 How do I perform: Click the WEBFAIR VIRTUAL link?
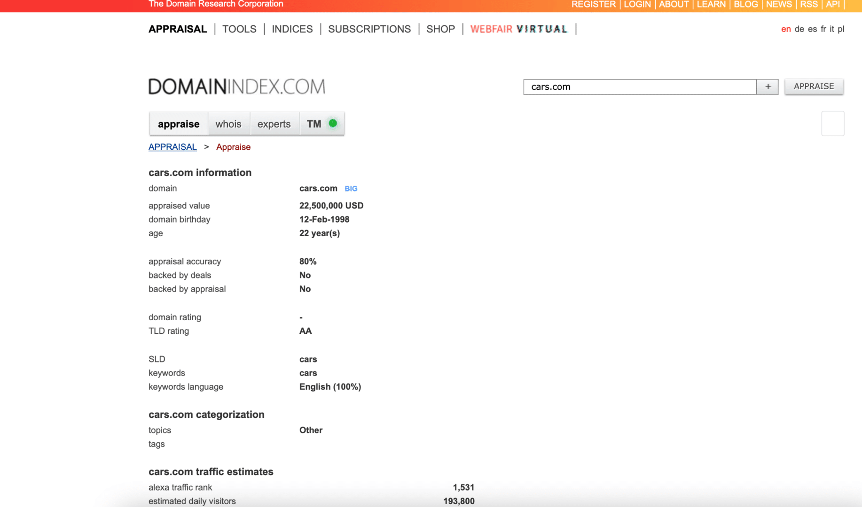519,29
